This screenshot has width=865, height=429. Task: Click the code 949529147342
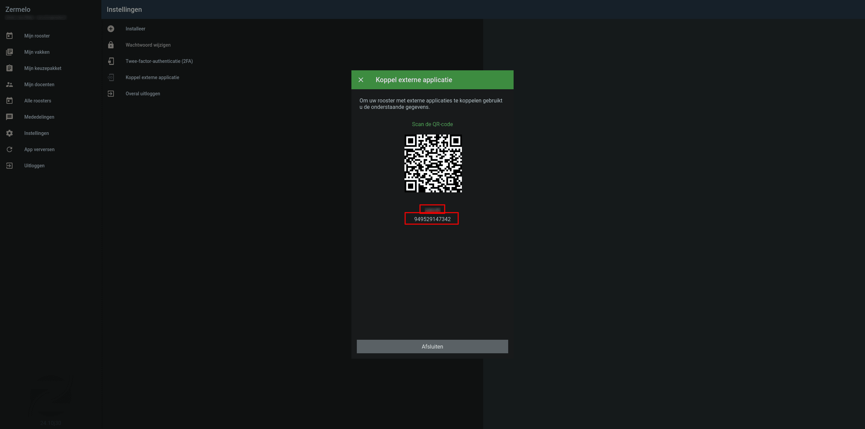pyautogui.click(x=432, y=219)
